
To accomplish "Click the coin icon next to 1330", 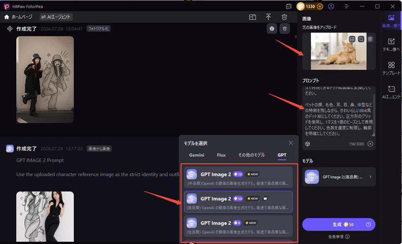I will [x=301, y=7].
